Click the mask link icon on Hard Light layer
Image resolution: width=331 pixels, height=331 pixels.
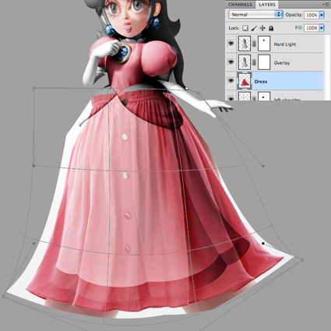[254, 44]
